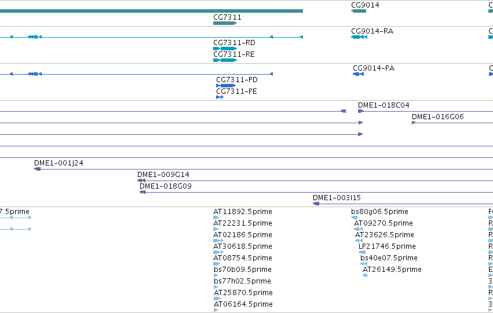Click the DME1-001J24 arrowhead
This screenshot has height=313, width=493.
pos(38,169)
